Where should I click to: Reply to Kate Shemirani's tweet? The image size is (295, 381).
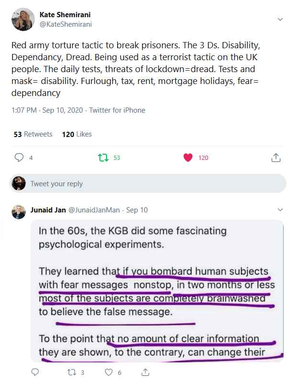pos(20,158)
